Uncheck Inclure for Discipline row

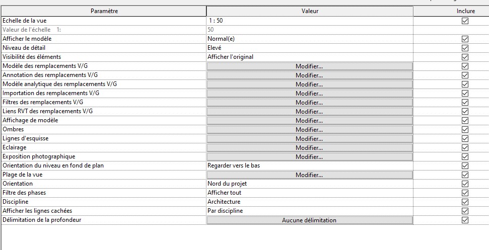pyautogui.click(x=465, y=202)
